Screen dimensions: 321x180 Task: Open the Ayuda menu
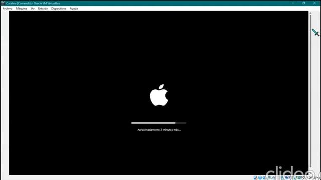(74, 9)
